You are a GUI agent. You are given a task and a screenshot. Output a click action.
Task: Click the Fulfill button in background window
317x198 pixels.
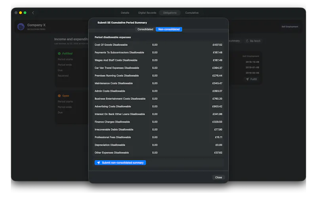[252, 79]
